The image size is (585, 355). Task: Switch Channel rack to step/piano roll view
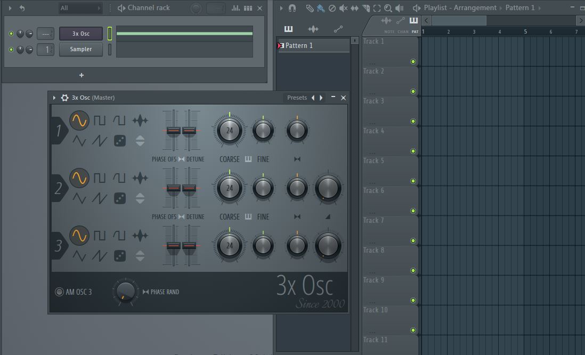(x=248, y=8)
